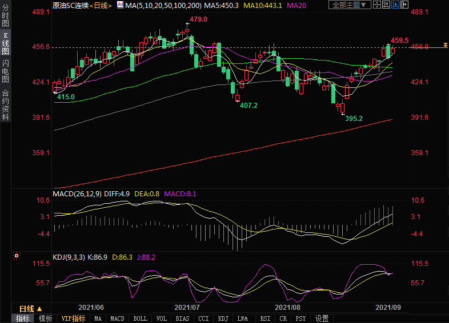The height and width of the screenshot is (323, 449).
Task: Click the small gear icon left of KDJ panel
Action: click(x=16, y=256)
